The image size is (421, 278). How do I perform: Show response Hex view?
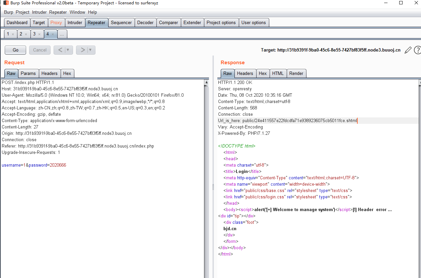(x=263, y=74)
